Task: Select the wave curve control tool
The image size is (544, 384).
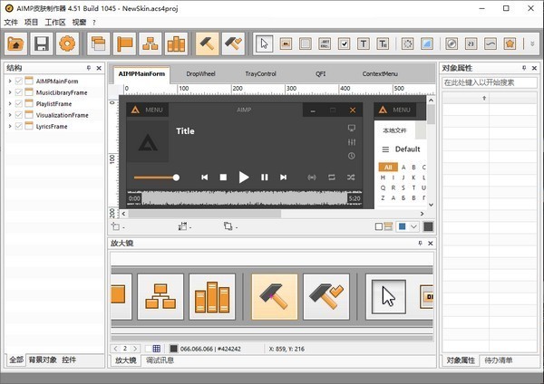Action: (491, 43)
